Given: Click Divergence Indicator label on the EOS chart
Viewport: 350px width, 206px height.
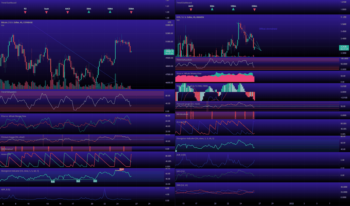Looking at the screenshot, I should coord(195,139).
